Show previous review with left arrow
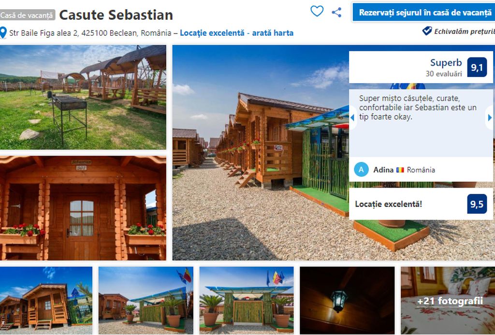Viewport: 495px width, 335px height. click(352, 117)
